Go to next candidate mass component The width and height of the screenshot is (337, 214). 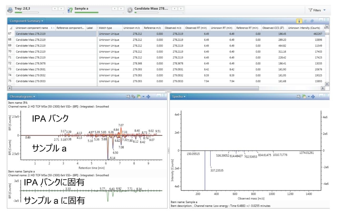click(181, 9)
